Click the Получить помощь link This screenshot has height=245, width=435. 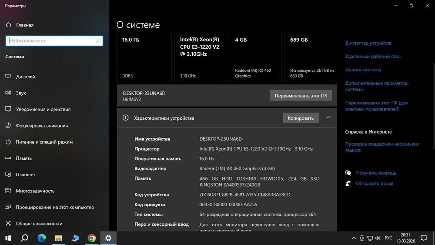click(x=376, y=173)
